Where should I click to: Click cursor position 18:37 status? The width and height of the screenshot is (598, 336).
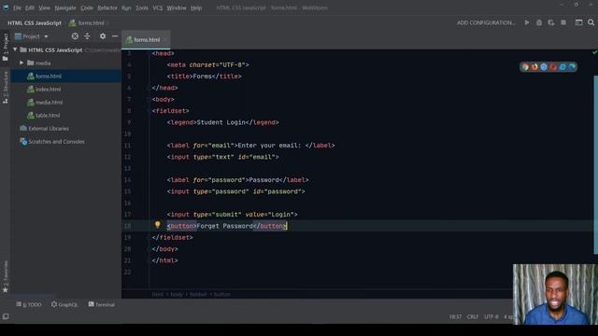[x=455, y=316]
